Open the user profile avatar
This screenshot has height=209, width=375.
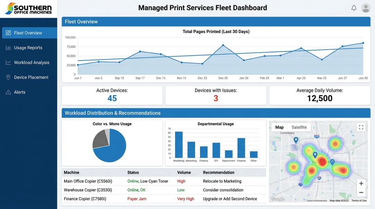coord(366,8)
